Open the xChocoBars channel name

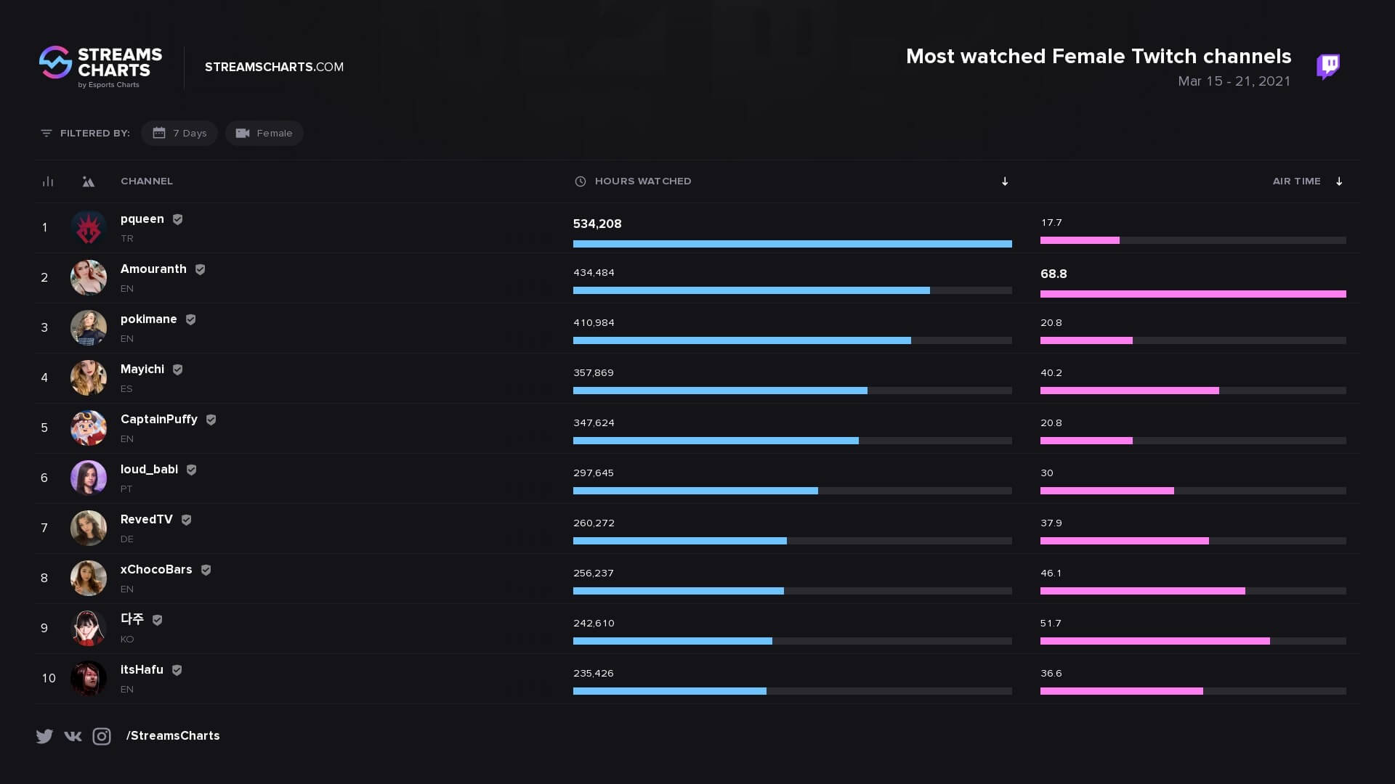pyautogui.click(x=156, y=570)
